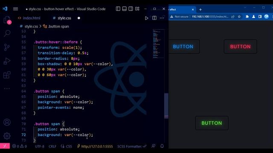Click the unsaved dot on style.css tab

click(78, 18)
